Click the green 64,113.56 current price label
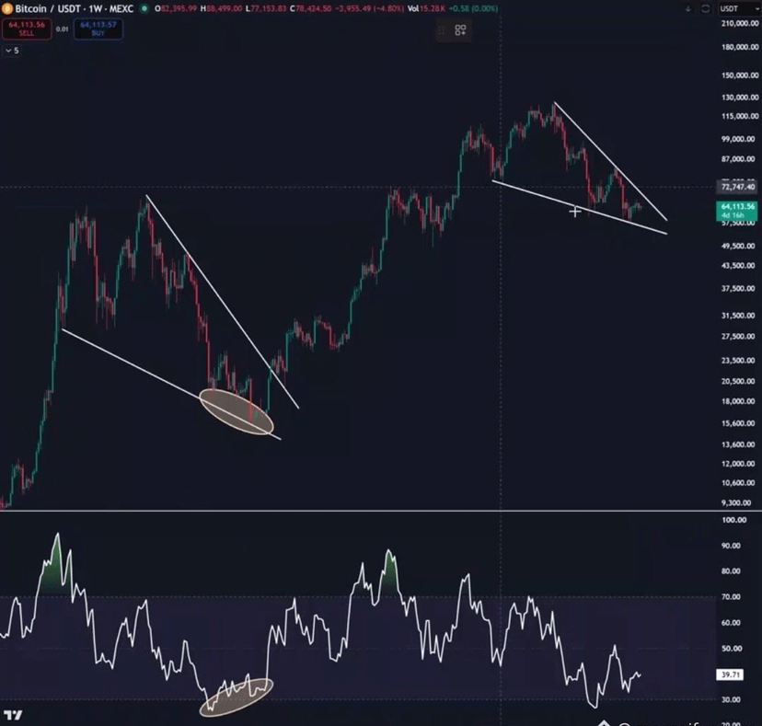Viewport: 762px width, 726px height. [x=737, y=211]
